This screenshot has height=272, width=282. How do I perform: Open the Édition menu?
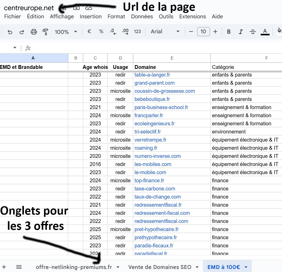[x=35, y=17]
